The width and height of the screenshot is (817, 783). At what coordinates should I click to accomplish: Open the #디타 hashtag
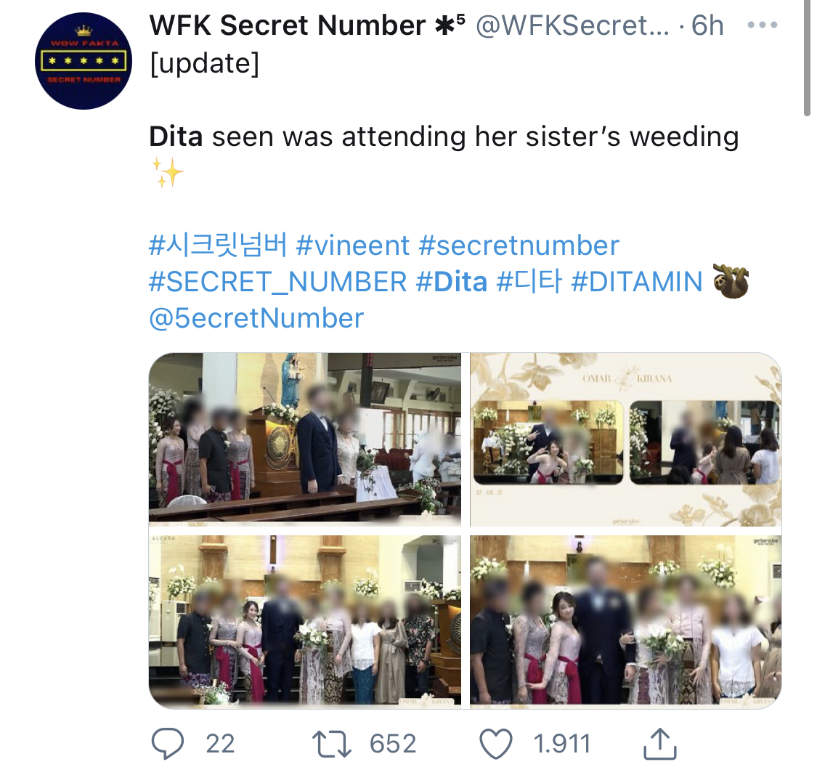(x=529, y=282)
